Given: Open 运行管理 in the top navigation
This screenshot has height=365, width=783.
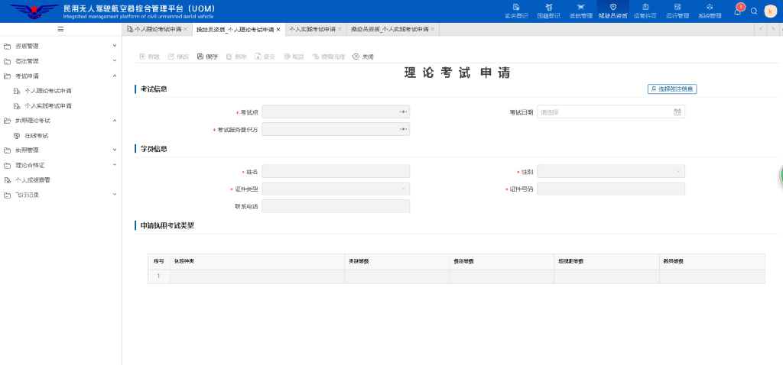Looking at the screenshot, I should click(x=677, y=11).
